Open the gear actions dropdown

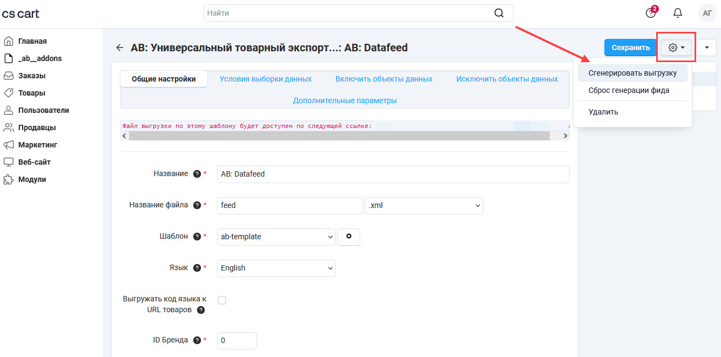[676, 48]
